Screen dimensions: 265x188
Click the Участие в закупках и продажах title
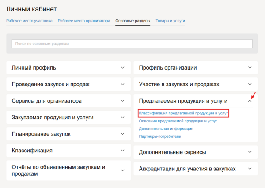click(179, 84)
